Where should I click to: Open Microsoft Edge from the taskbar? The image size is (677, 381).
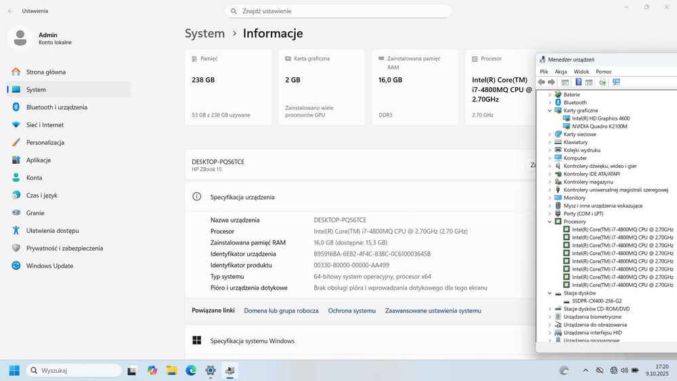tap(191, 370)
